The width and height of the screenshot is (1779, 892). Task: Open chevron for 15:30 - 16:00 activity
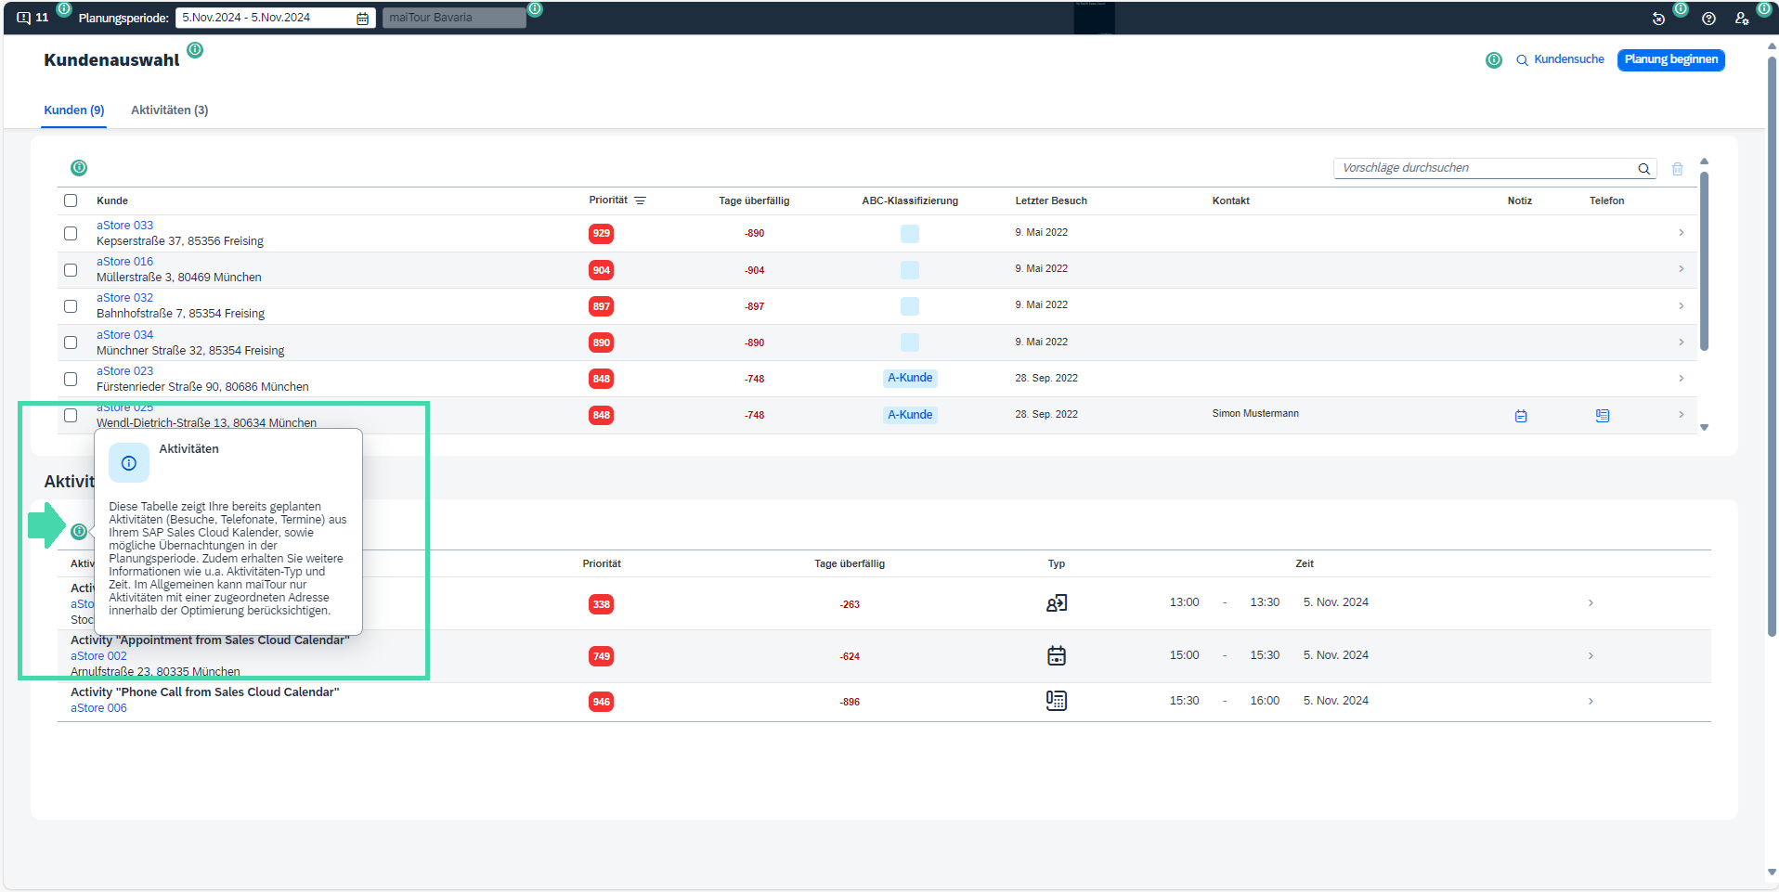tap(1591, 701)
